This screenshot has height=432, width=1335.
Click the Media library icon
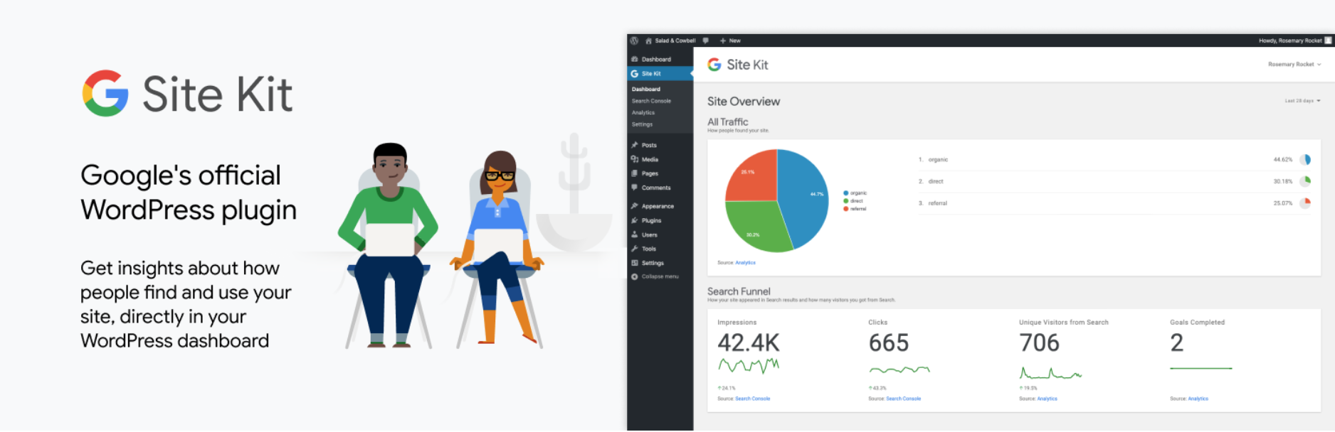[635, 159]
